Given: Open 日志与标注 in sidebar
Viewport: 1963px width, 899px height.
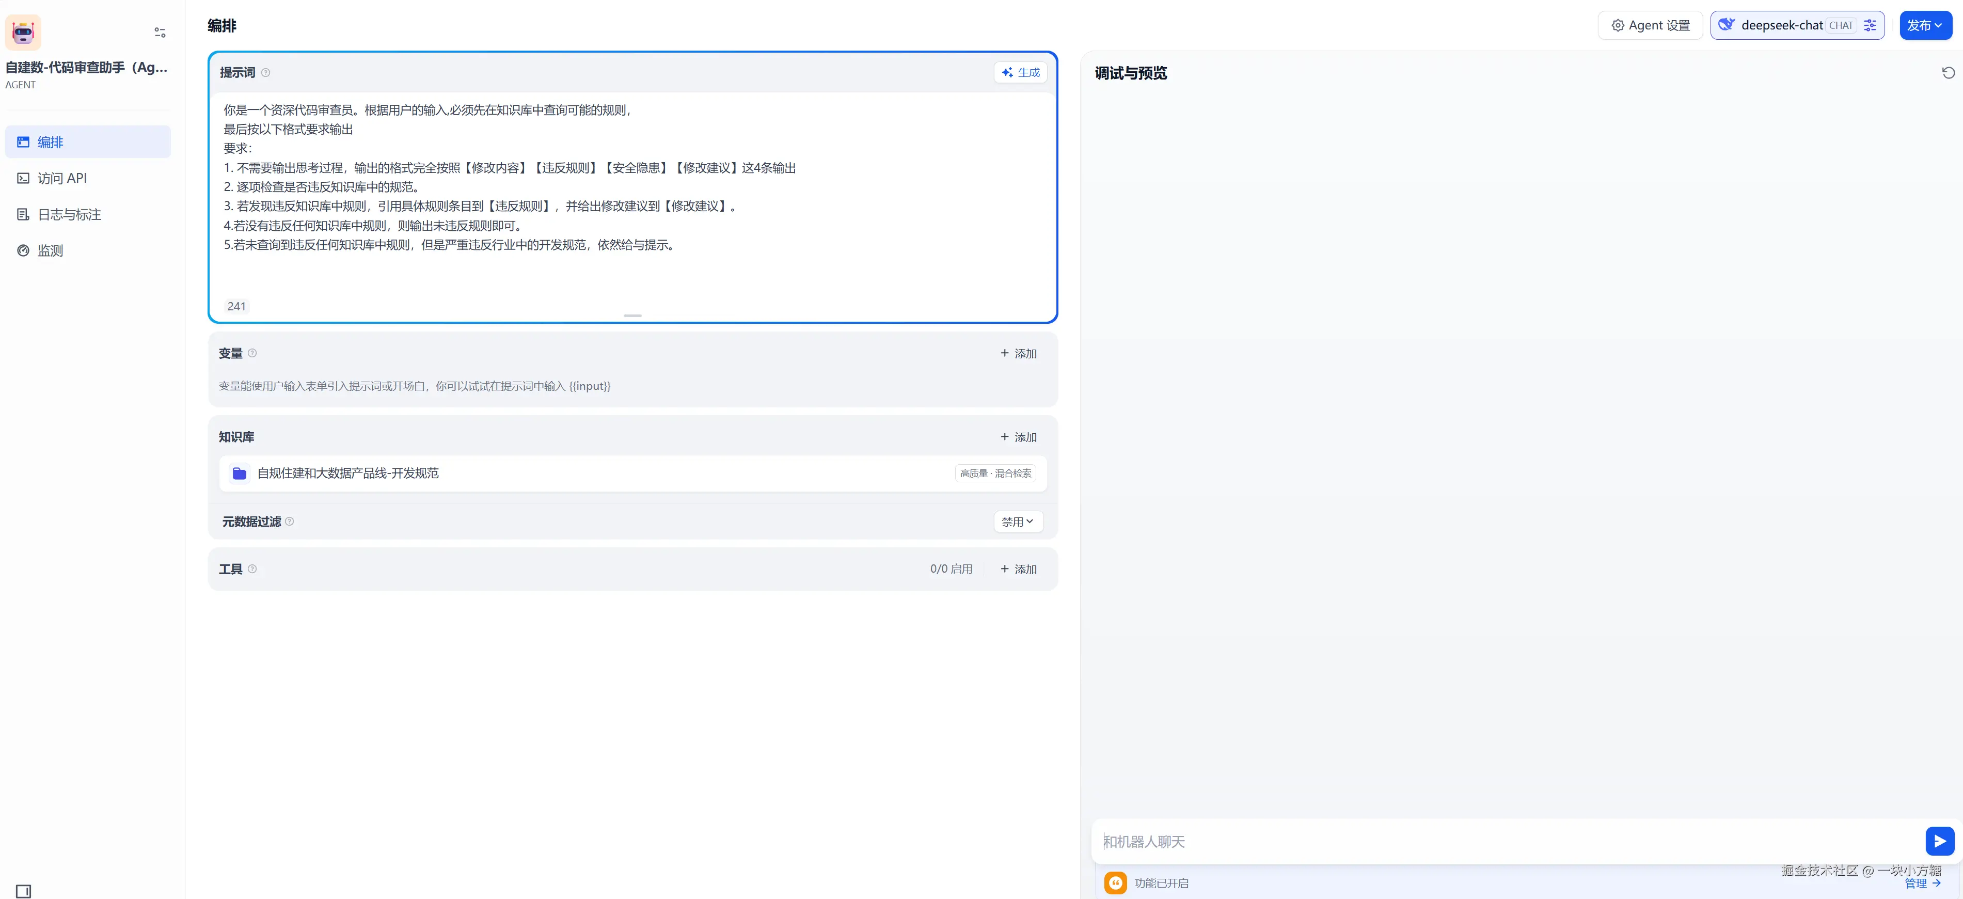Looking at the screenshot, I should click(x=69, y=215).
